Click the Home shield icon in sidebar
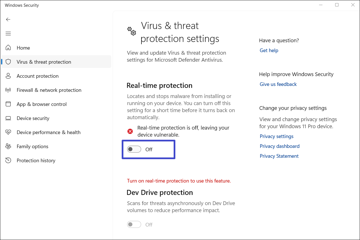 (x=8, y=48)
